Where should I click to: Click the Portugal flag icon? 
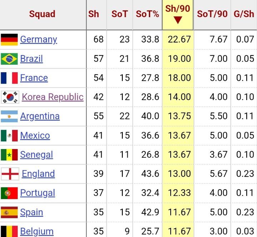(x=9, y=193)
